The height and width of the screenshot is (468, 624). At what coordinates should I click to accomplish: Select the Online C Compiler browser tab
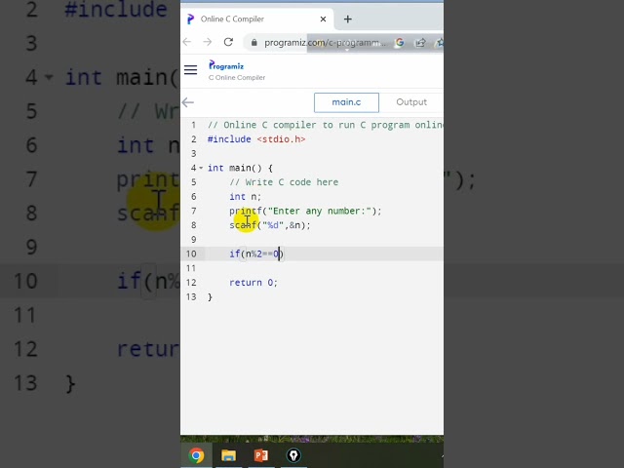tap(257, 19)
